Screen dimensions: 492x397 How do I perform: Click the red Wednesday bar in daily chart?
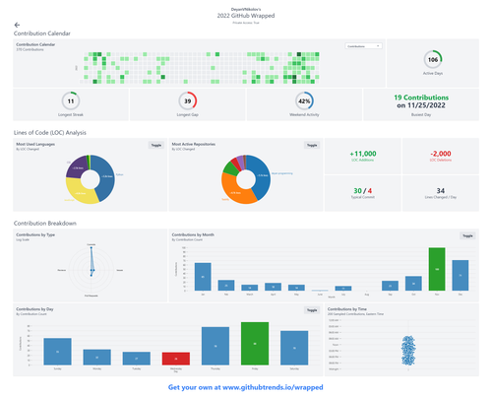176,359
